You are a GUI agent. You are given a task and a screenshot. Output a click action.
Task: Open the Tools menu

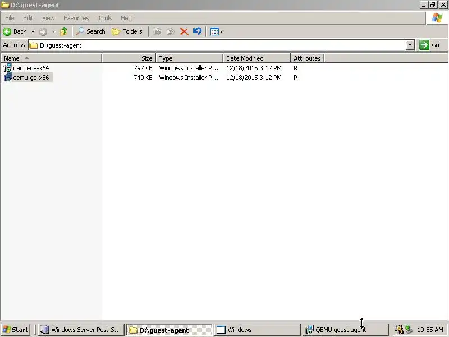coord(105,18)
